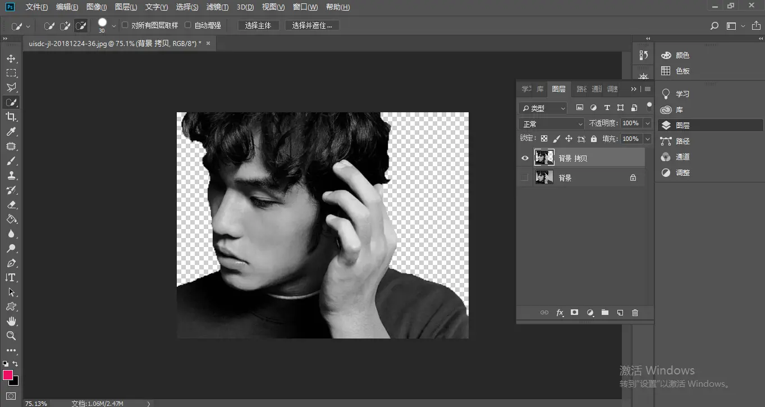Click the foreground color swatch
Screen dimensions: 765x407
7,375
